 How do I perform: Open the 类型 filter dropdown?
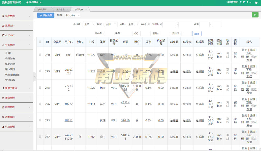pyautogui.click(x=111, y=24)
